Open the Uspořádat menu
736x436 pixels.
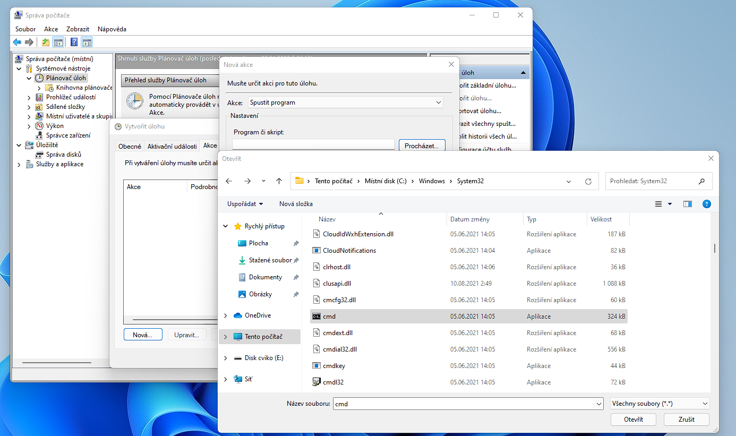click(245, 204)
